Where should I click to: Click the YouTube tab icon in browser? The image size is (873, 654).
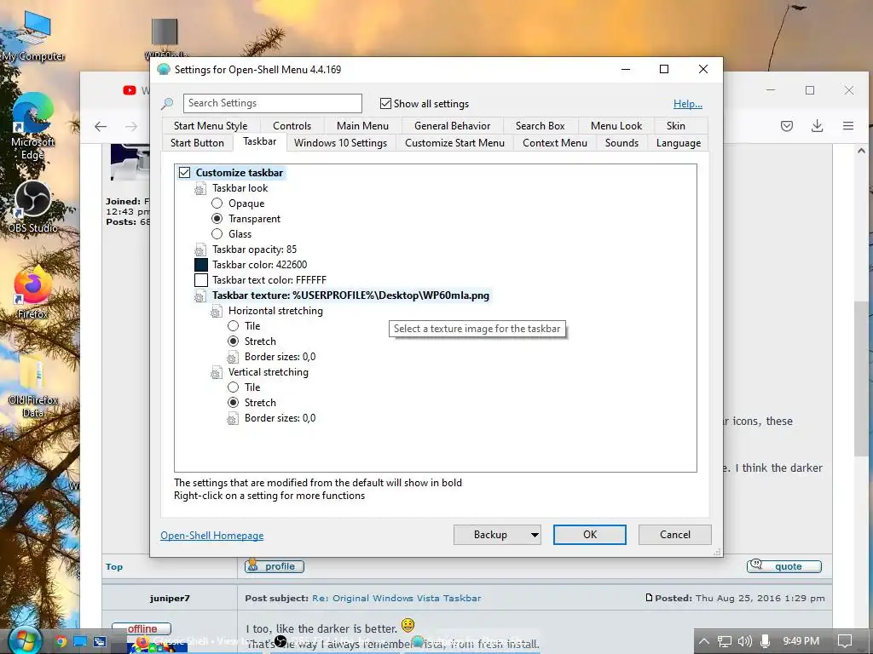(130, 90)
